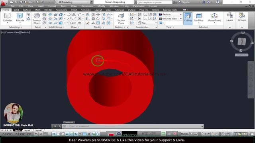Screen dimensions: 255x143
Task: Open the Section Plane tool
Action: (x=121, y=19)
